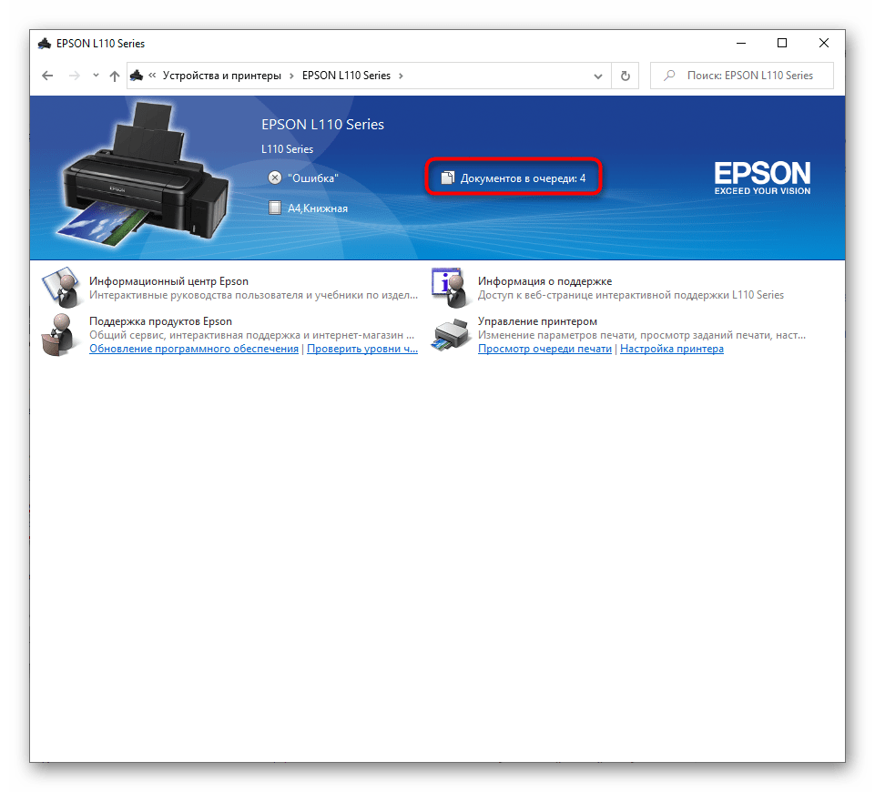Go back using the back arrow
The image size is (875, 792).
point(47,76)
